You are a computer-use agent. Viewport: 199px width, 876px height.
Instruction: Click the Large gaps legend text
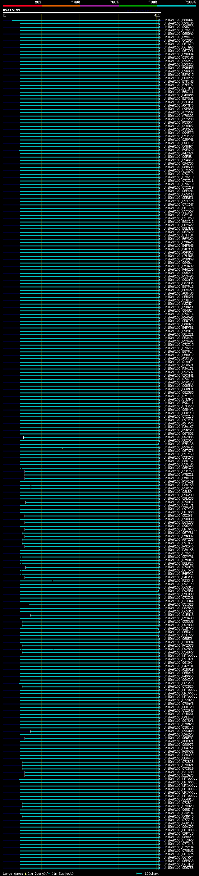[38, 873]
